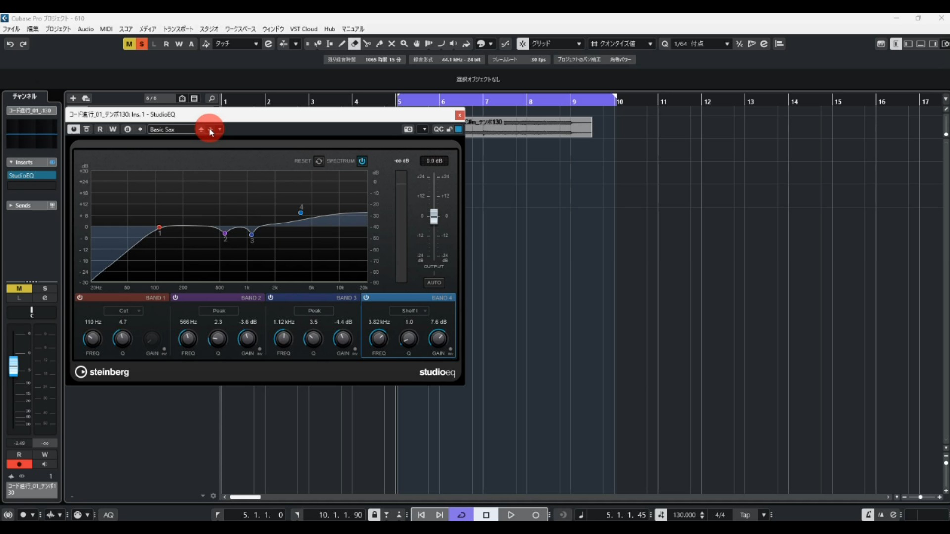Open Band 1 Cut type dropdown
The height and width of the screenshot is (534, 950).
(124, 311)
